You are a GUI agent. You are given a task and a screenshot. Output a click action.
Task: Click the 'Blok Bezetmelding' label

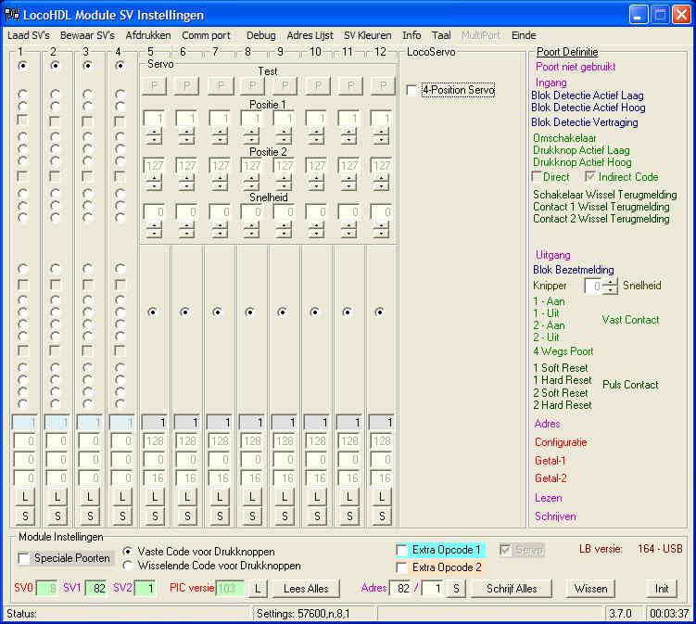(574, 270)
